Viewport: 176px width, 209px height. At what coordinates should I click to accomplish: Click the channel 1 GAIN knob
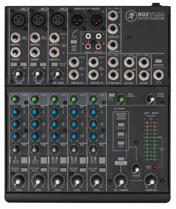[18, 75]
